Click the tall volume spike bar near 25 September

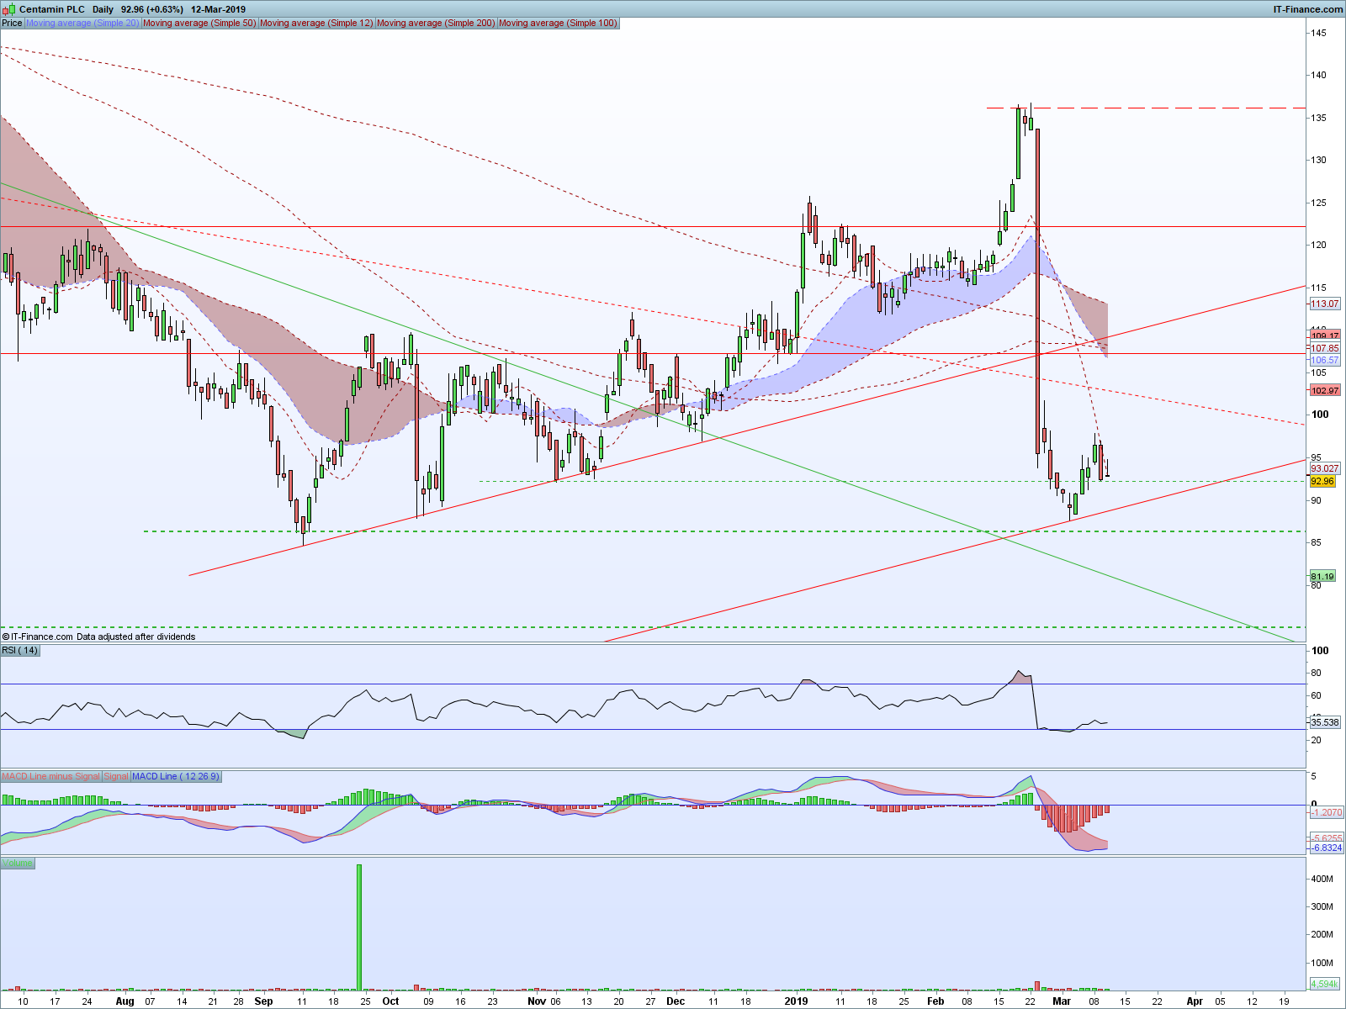coord(359,927)
